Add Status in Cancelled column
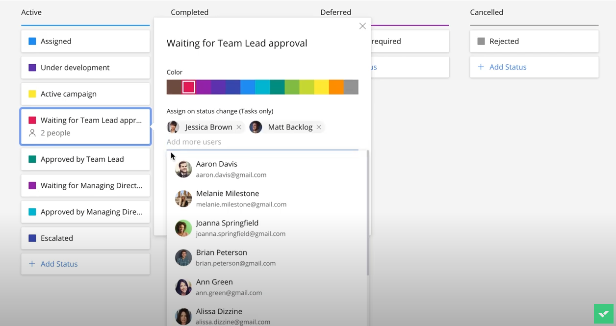Image resolution: width=616 pixels, height=326 pixels. (x=534, y=67)
